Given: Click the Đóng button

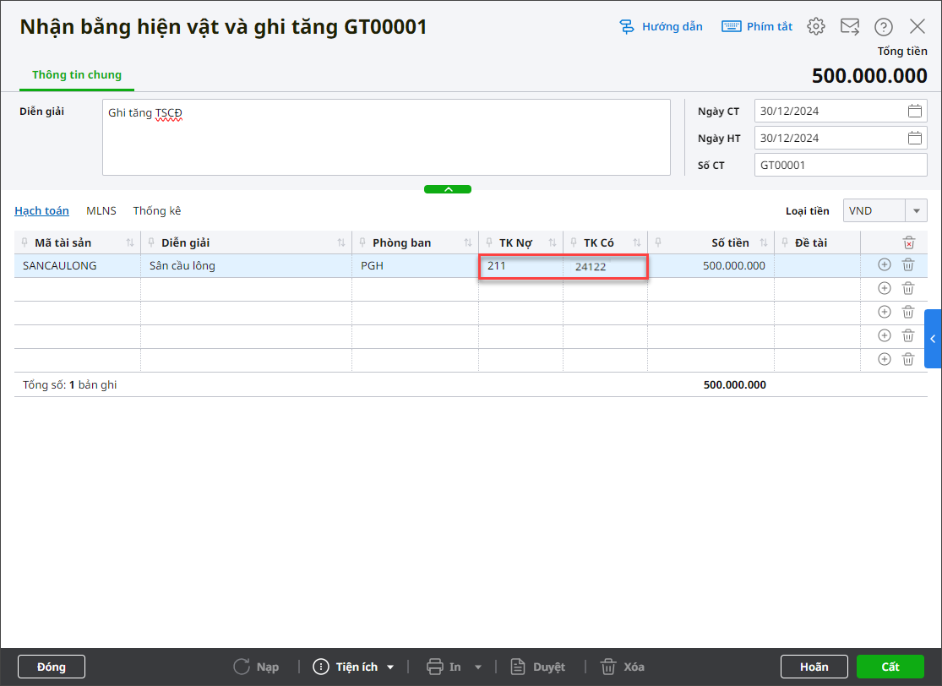Looking at the screenshot, I should pyautogui.click(x=51, y=667).
